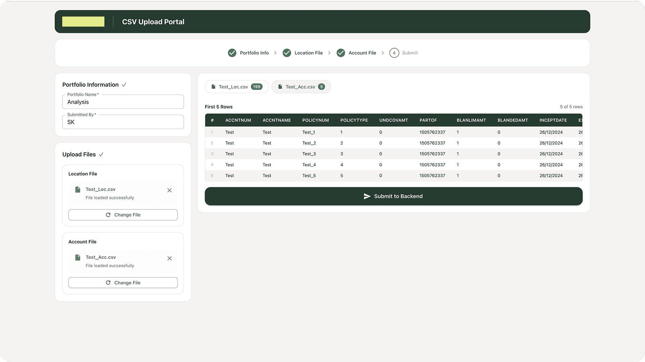The width and height of the screenshot is (645, 362).
Task: Go to the Account File step
Action: pyautogui.click(x=362, y=53)
